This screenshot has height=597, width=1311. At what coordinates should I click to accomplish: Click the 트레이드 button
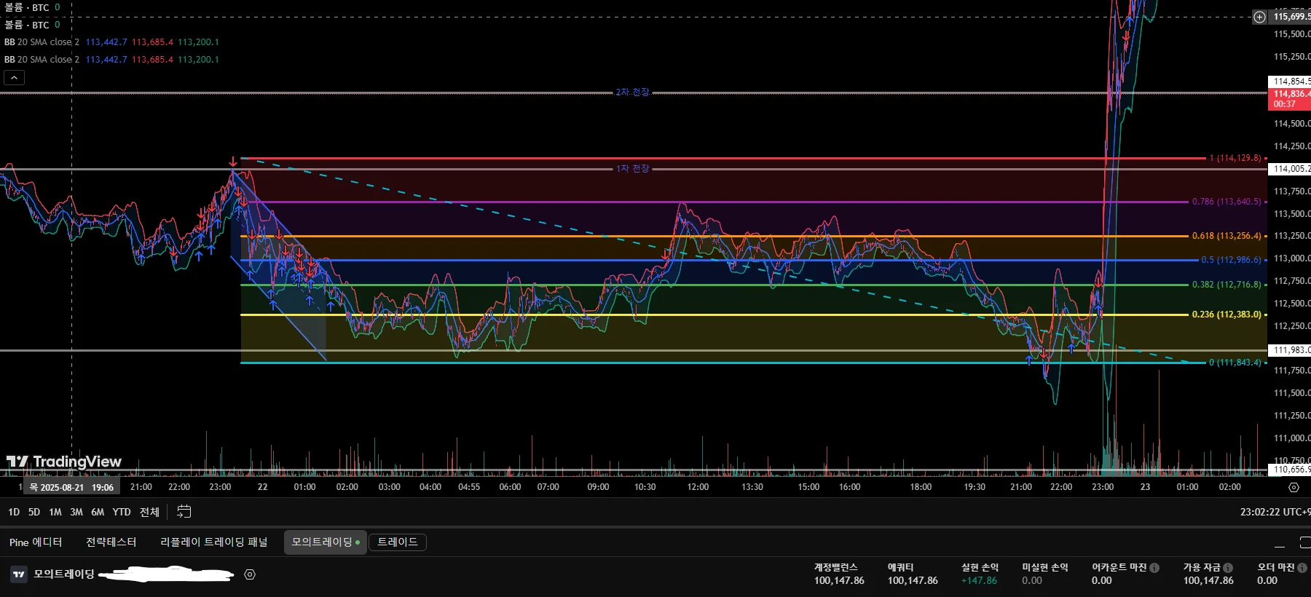[398, 542]
